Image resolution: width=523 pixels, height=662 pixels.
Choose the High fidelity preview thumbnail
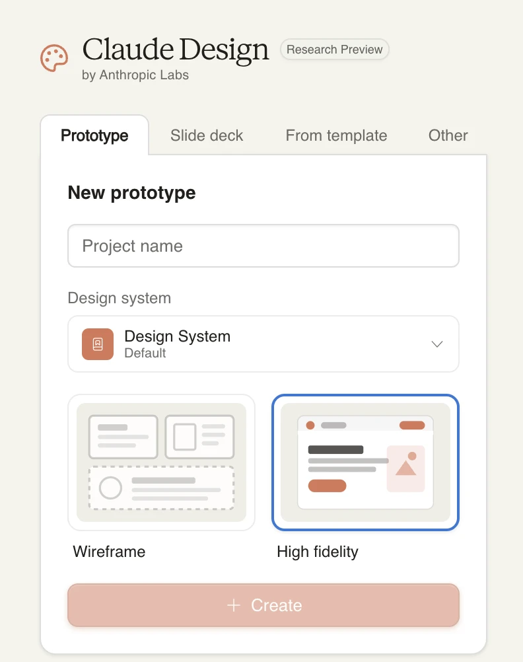[365, 462]
